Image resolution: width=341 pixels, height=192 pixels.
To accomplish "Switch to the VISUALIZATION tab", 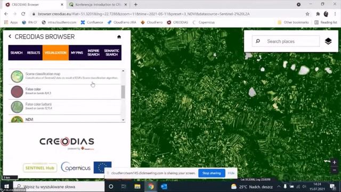I will (x=55, y=53).
